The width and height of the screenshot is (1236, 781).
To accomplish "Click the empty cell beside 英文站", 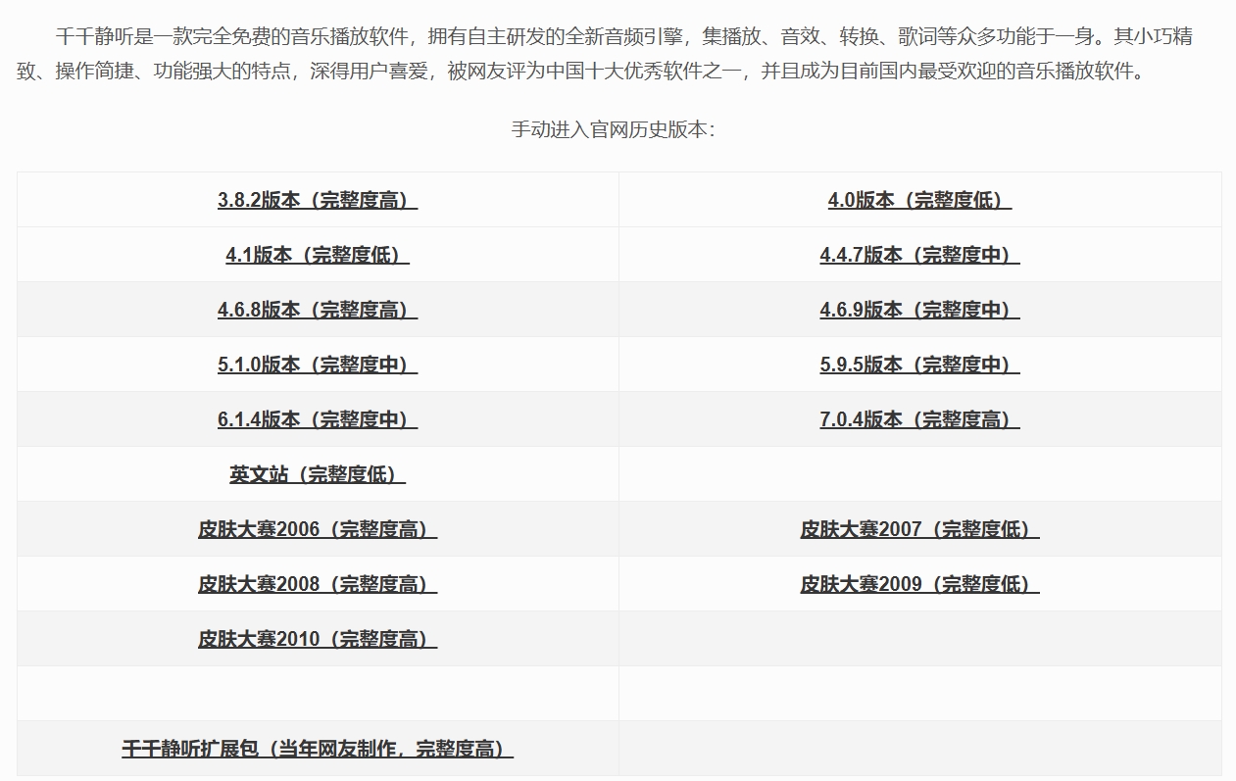I will [x=919, y=474].
